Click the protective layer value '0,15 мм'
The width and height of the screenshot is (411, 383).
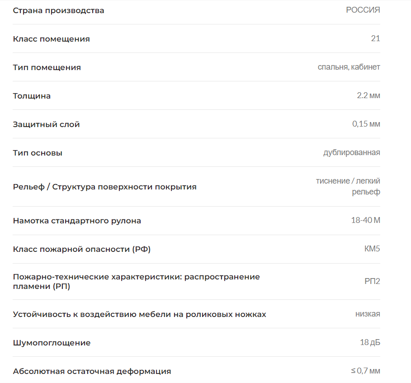(366, 124)
